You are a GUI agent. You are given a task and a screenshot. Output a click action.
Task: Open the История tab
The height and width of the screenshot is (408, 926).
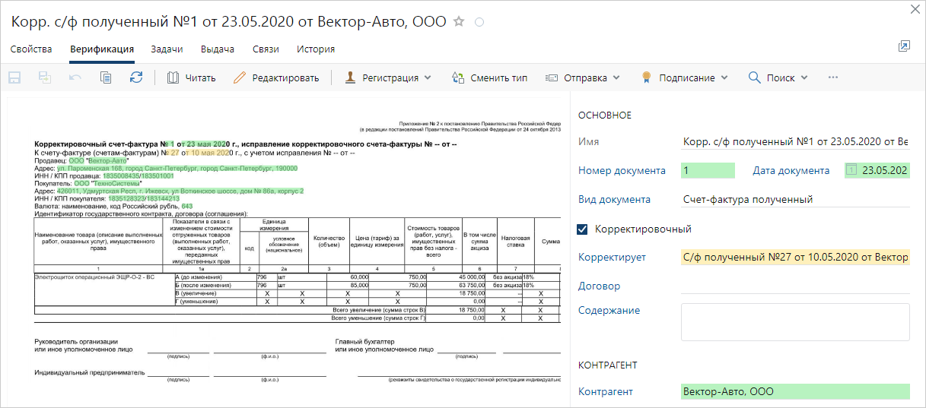[316, 49]
